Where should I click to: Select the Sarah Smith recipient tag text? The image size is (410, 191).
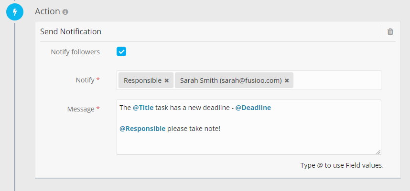tap(230, 80)
